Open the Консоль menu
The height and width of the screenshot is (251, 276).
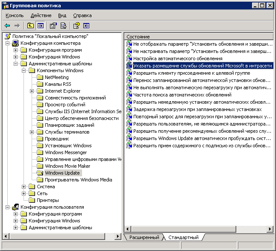tap(15, 15)
